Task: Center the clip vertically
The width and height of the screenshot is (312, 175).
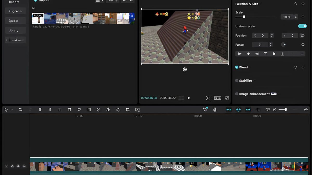Action: (274, 54)
